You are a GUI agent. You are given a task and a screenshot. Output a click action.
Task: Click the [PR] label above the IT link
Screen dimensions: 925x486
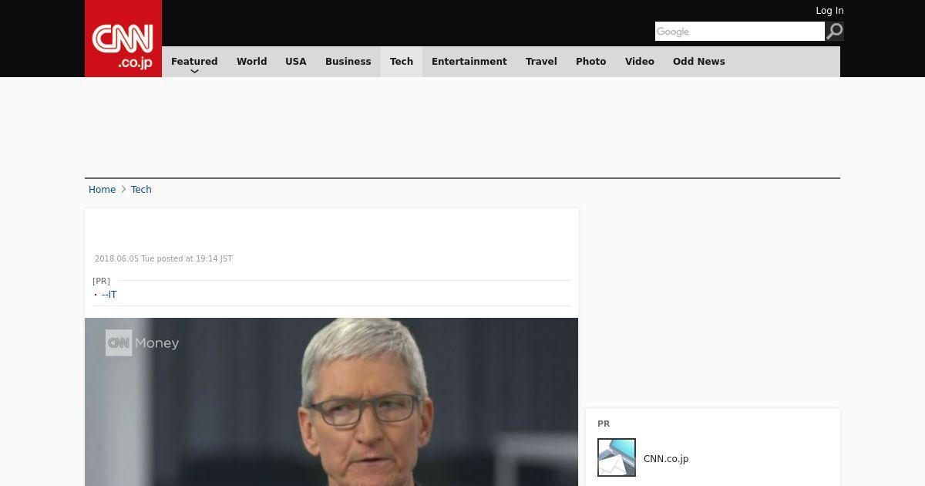coord(101,281)
